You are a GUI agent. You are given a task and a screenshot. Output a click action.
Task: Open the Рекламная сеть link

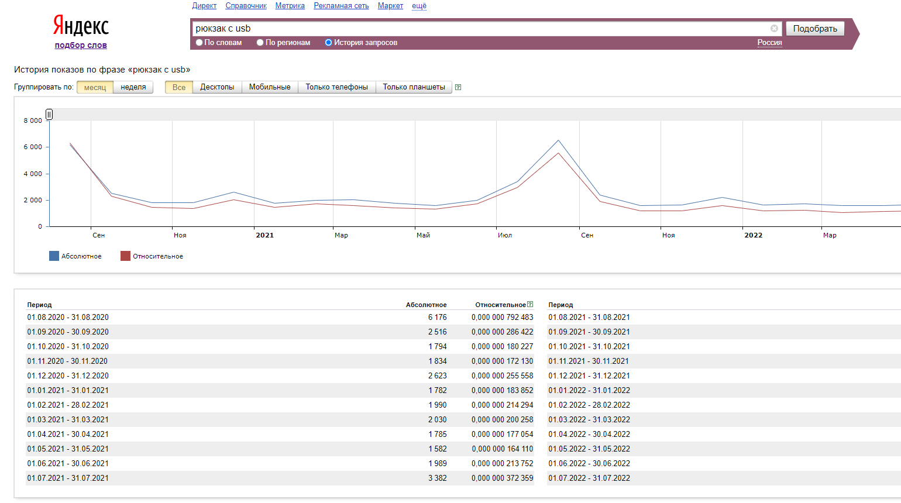[x=341, y=6]
